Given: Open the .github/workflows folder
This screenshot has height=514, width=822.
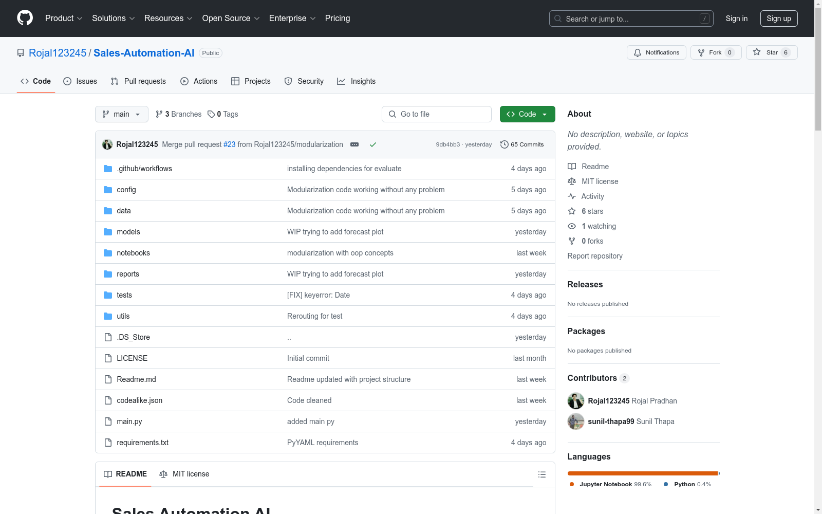Looking at the screenshot, I should point(144,169).
